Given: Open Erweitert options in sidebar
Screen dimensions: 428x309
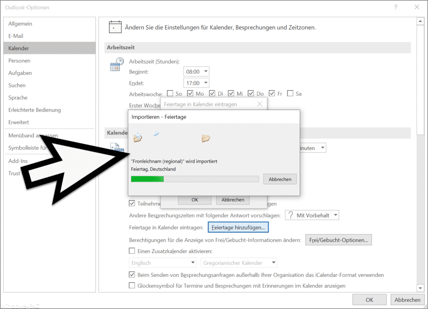Looking at the screenshot, I should click(x=49, y=122).
